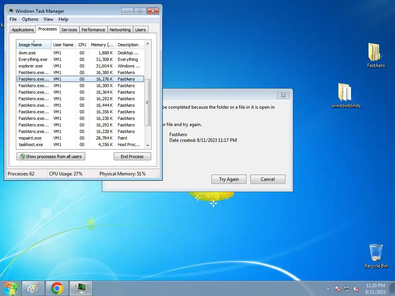Select the explorer.exe process
The width and height of the screenshot is (395, 296).
click(80, 66)
